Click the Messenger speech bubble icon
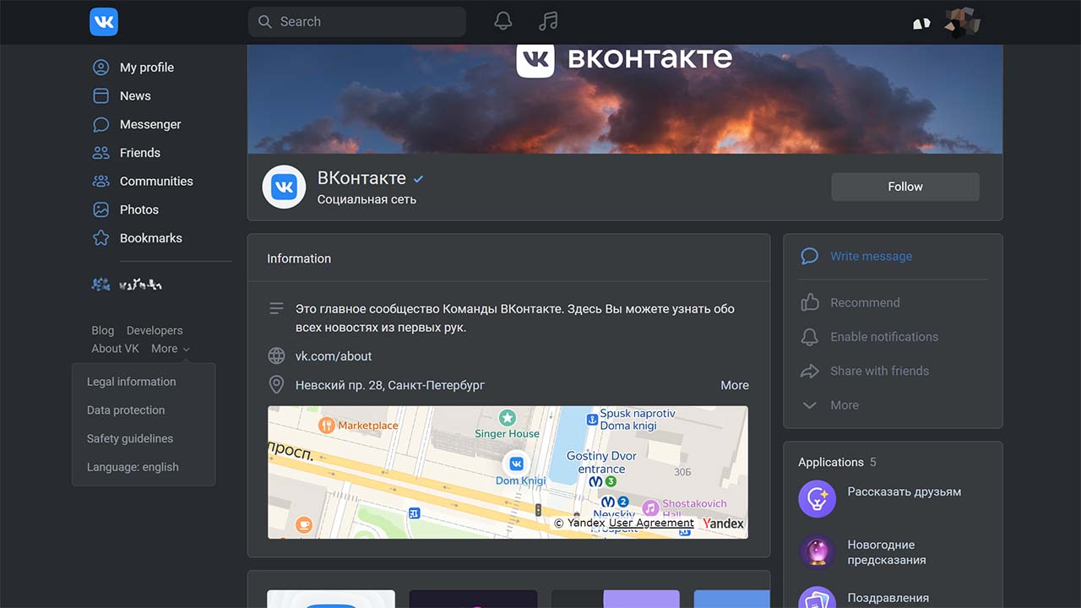The image size is (1081, 608). pyautogui.click(x=100, y=124)
